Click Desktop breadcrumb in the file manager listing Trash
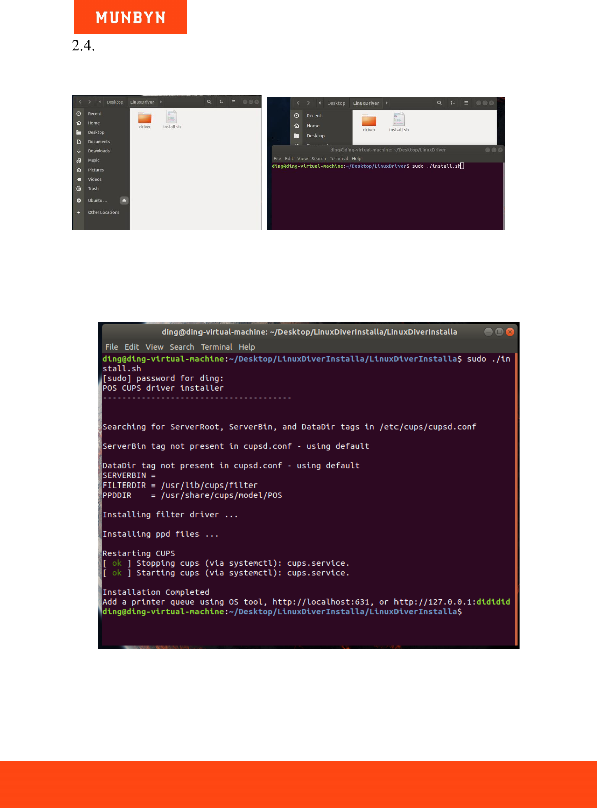The width and height of the screenshot is (597, 808). 115,102
